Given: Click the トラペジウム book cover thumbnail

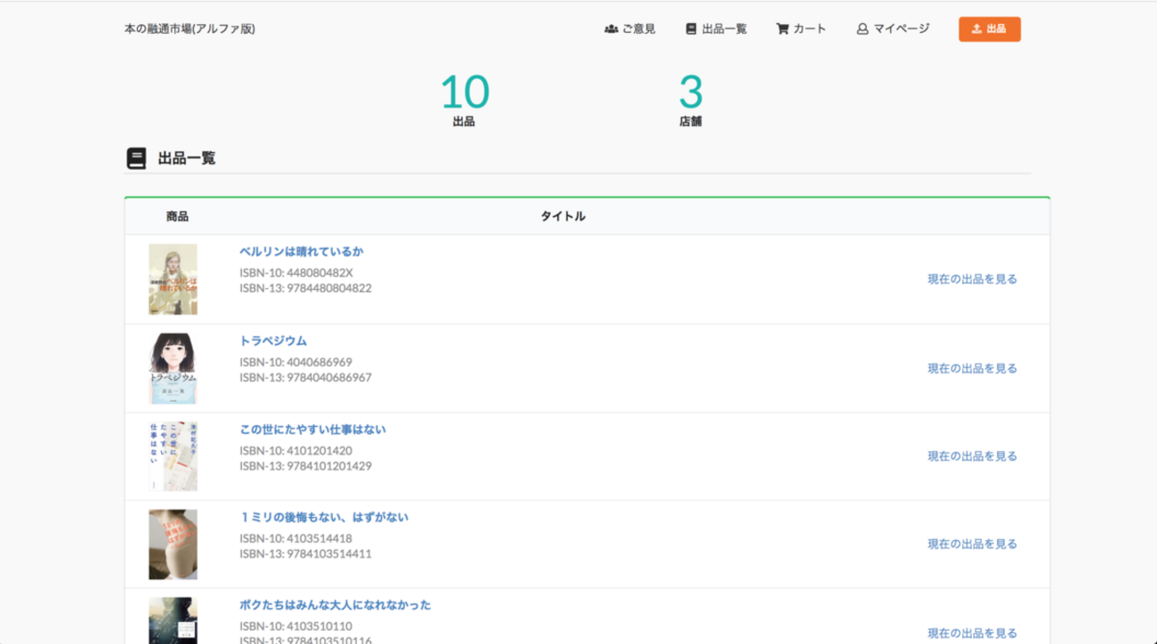Looking at the screenshot, I should (x=173, y=368).
